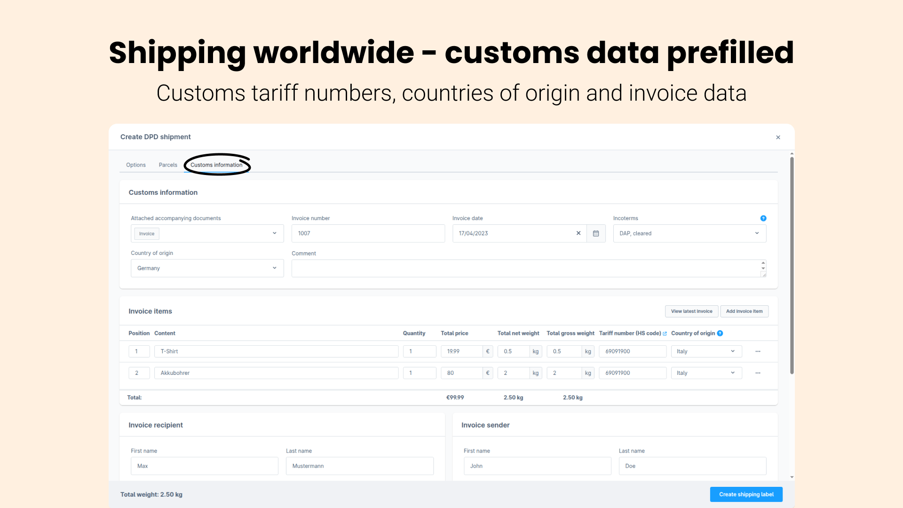Select the Customs information tab
The width and height of the screenshot is (903, 508).
216,165
